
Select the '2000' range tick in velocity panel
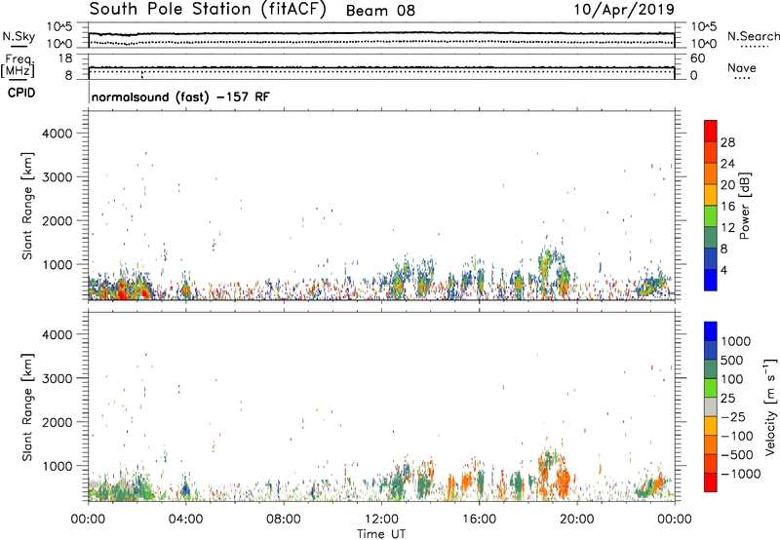point(57,422)
